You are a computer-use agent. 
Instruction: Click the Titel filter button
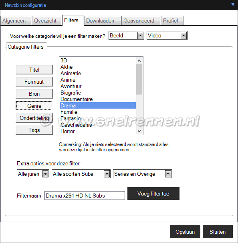[x=34, y=70]
